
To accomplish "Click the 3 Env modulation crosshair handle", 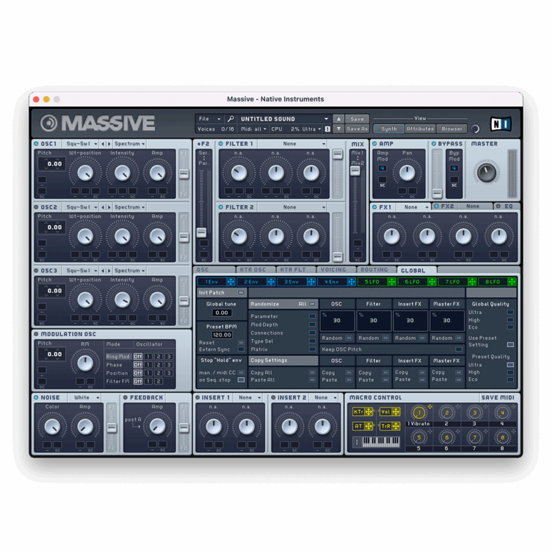I will [311, 282].
